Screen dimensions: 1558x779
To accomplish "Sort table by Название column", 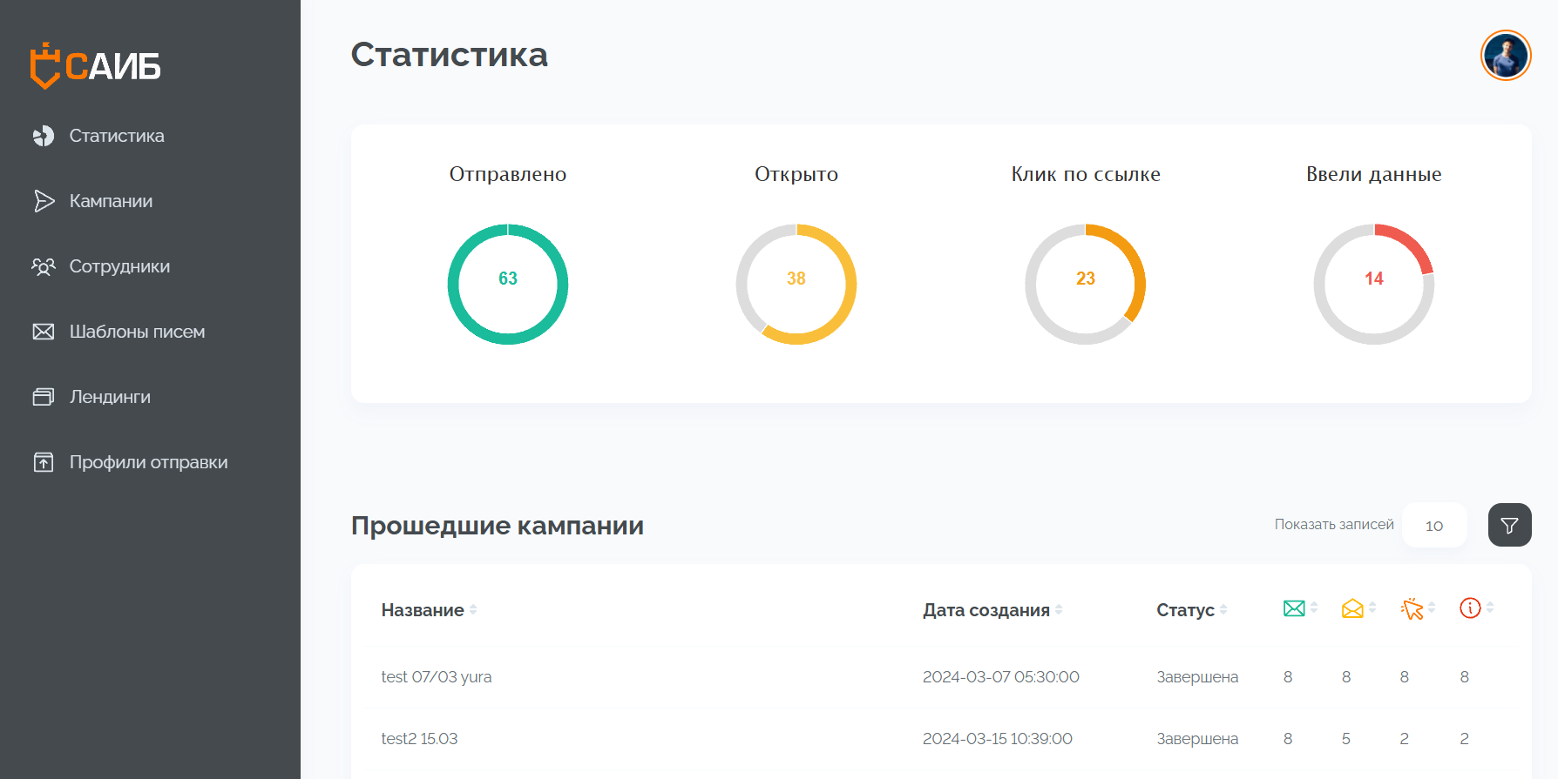I will coord(423,610).
